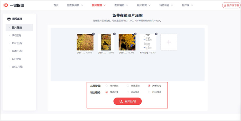241x121 pixels.
Task: Click the 第1页.jpg file name text
Action: click(144, 53)
